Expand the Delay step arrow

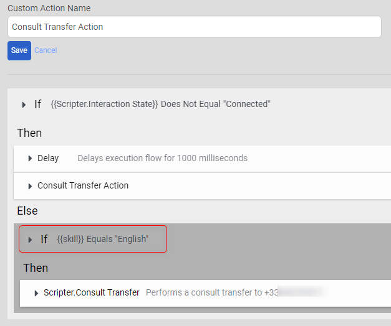click(x=30, y=159)
